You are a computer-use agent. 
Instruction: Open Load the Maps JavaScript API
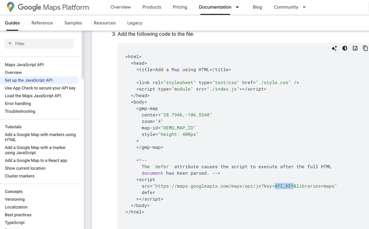tap(33, 96)
